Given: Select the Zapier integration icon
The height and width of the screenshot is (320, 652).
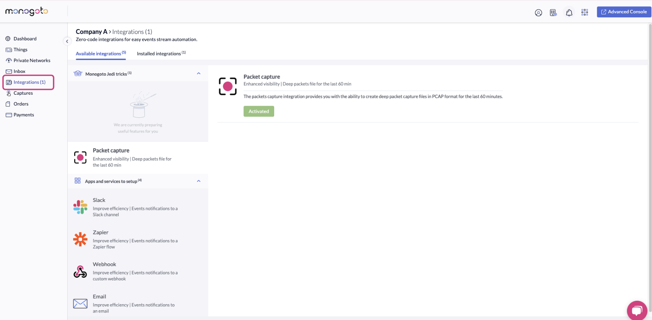Looking at the screenshot, I should [x=80, y=239].
